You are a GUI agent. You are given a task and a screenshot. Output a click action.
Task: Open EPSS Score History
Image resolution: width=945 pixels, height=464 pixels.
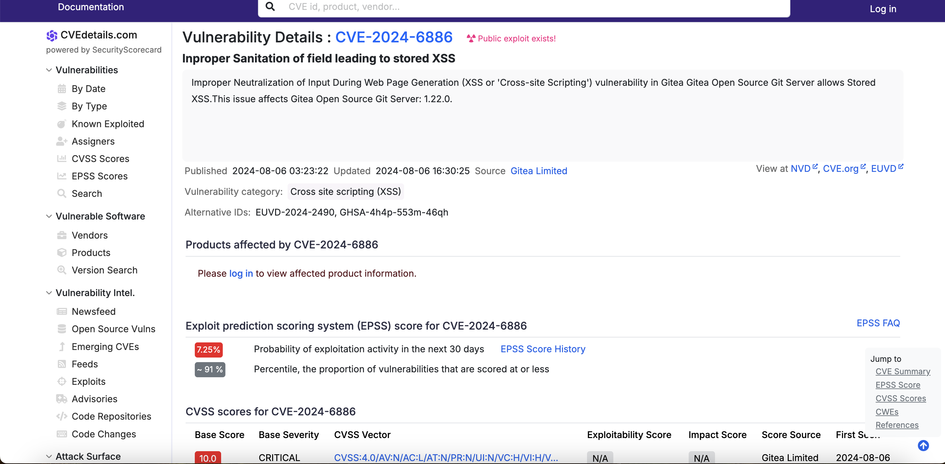pos(543,349)
